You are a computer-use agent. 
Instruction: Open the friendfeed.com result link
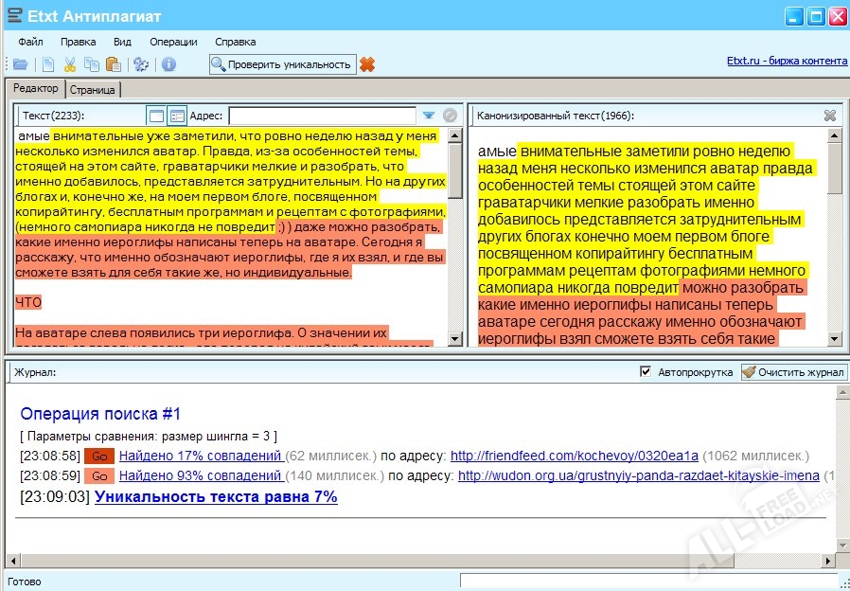click(574, 456)
